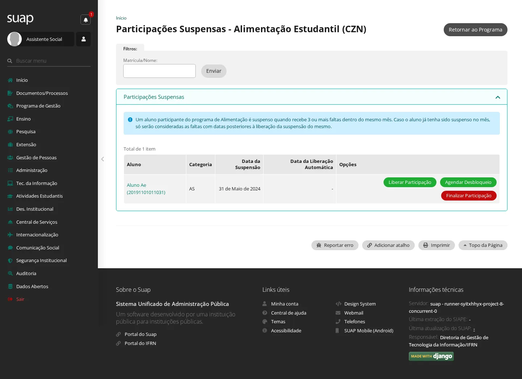
Task: Click the Gestão de Pessoas icon
Action: (x=10, y=157)
